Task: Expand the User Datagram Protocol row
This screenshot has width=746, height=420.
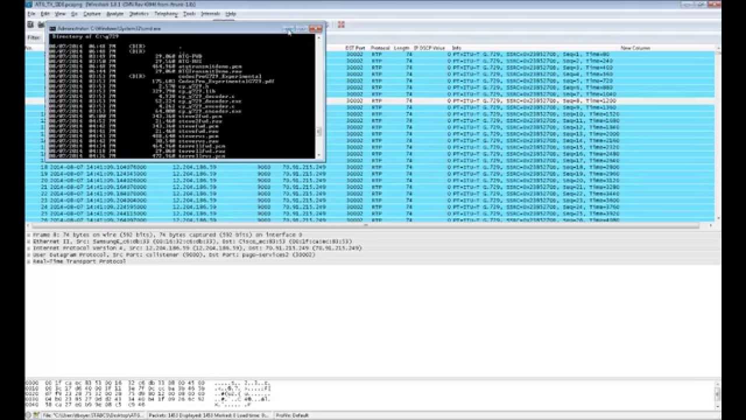Action: coord(29,255)
